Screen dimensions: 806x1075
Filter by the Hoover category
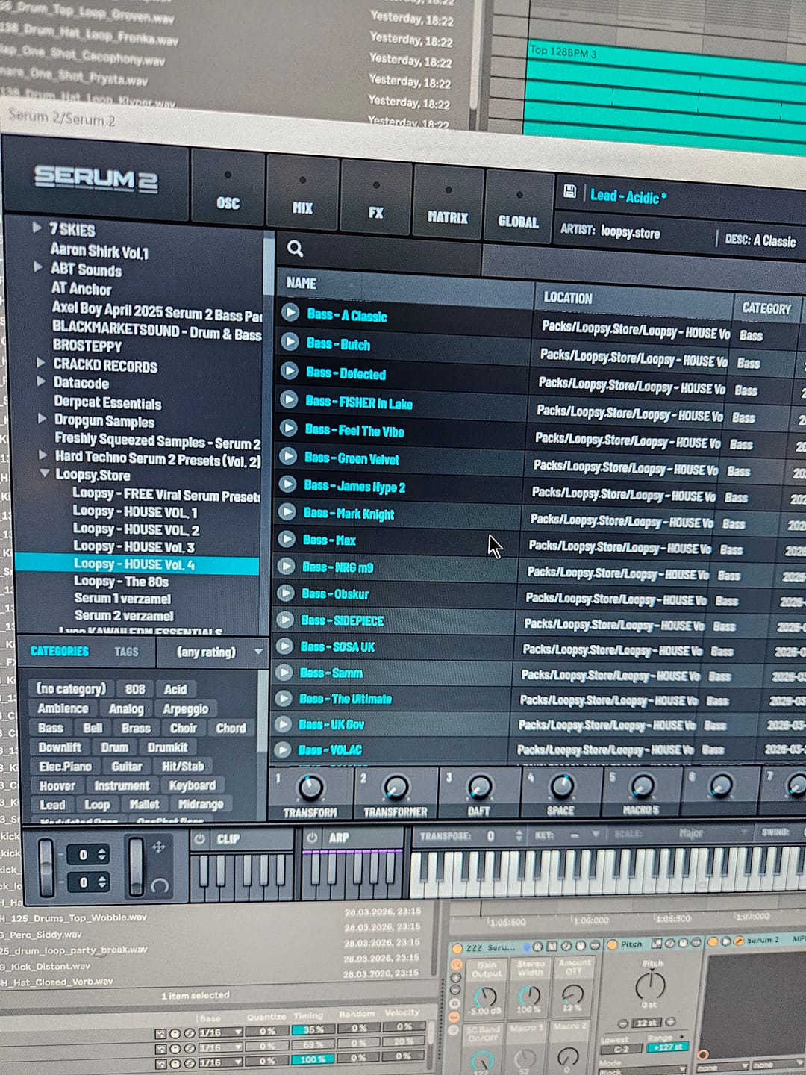point(57,785)
